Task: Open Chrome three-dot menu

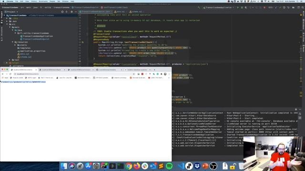Action: click(x=169, y=74)
